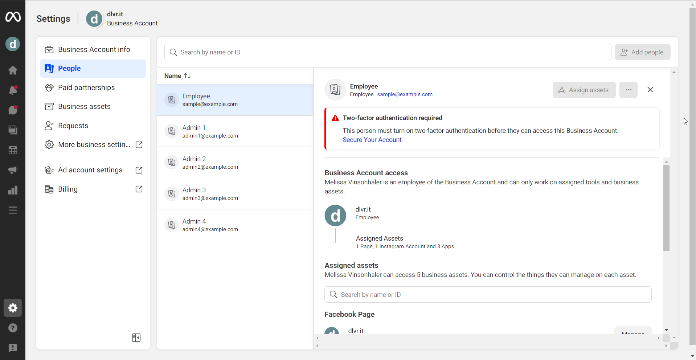Open the dlvr.it account avatar in left rail
696x360 pixels.
coord(13,44)
